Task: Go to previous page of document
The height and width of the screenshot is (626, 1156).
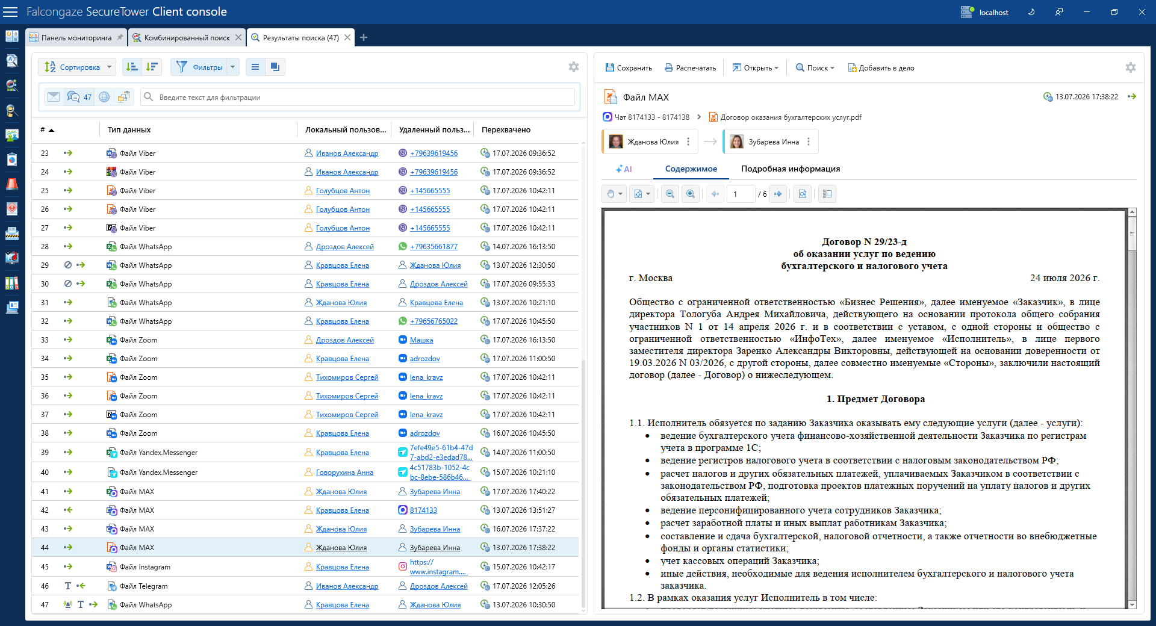Action: click(715, 194)
